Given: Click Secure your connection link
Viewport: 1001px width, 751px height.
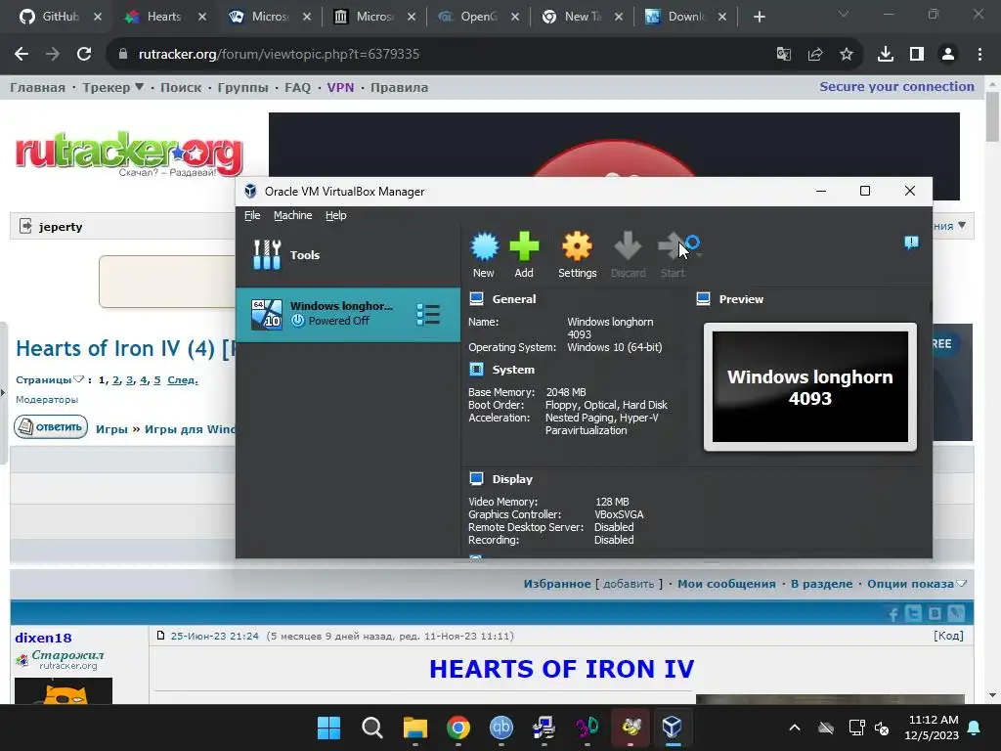Looking at the screenshot, I should click(x=897, y=86).
